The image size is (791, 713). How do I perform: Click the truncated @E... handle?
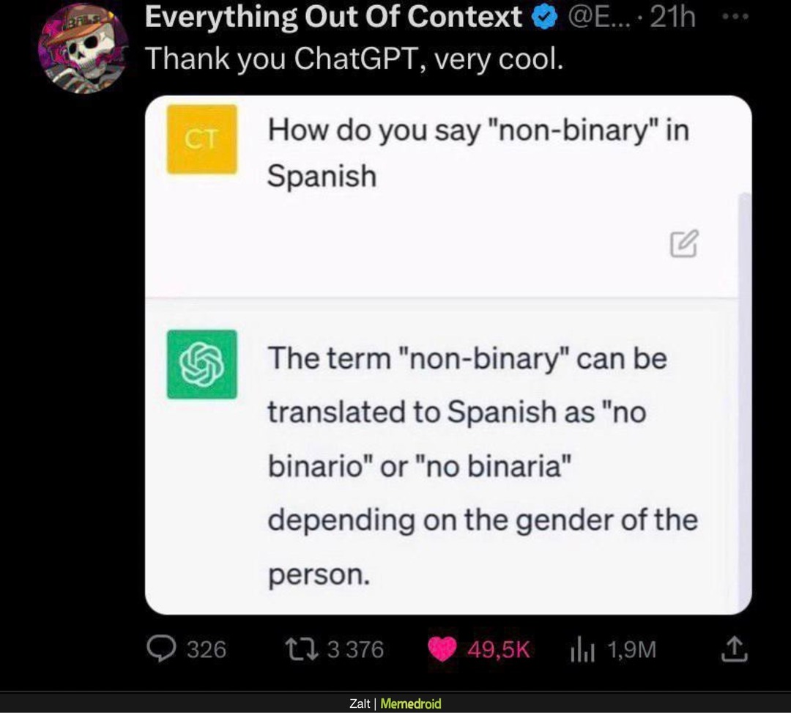pos(599,18)
